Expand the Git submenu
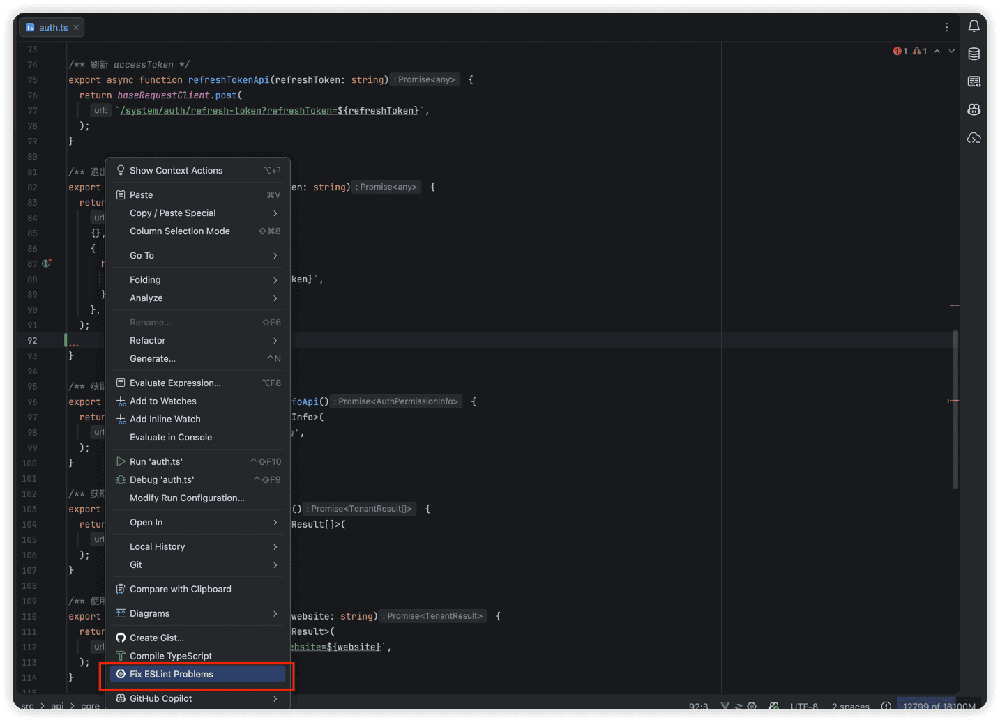Image resolution: width=1000 pixels, height=722 pixels. click(198, 564)
